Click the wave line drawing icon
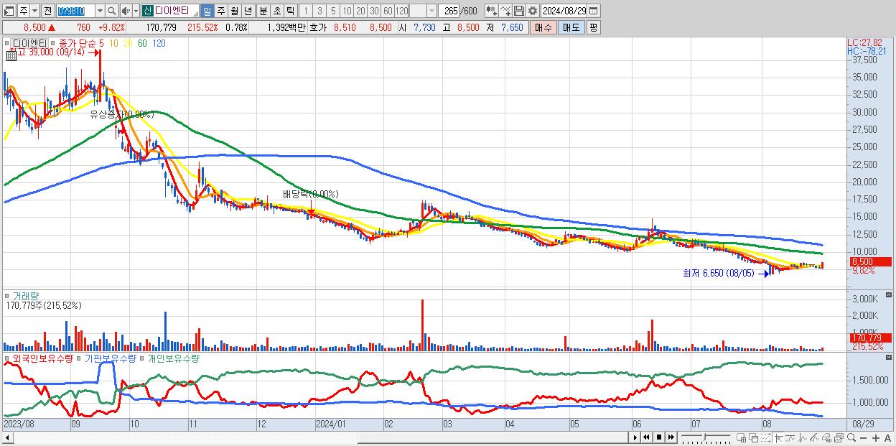Screen dimensions: 896x446 pyautogui.click(x=803, y=438)
